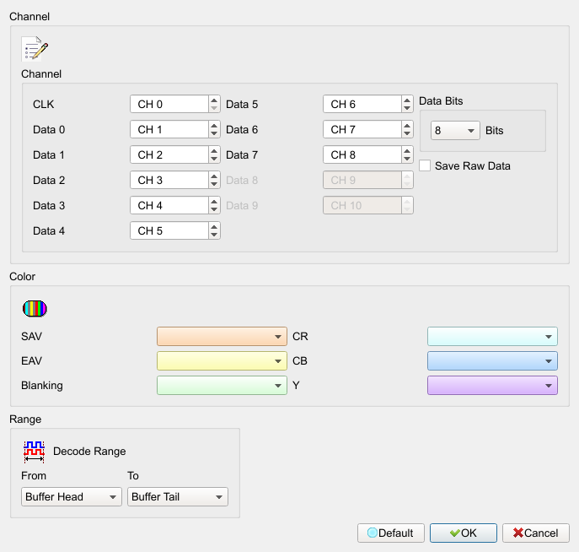579x552 pixels.
Task: Click the channel notepad pencil icon
Action: (35, 48)
